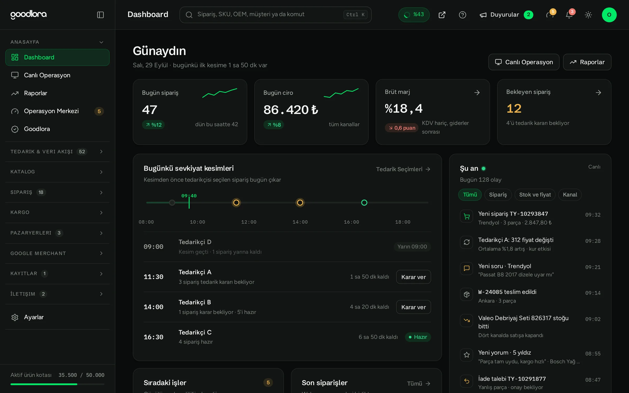Click the %43 progress indicator pill
Viewport: 629px width, 393px height.
coord(414,15)
